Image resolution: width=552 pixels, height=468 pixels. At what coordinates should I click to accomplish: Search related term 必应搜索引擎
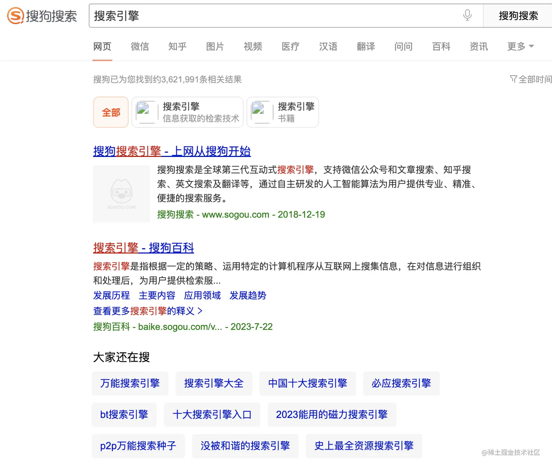(x=401, y=383)
